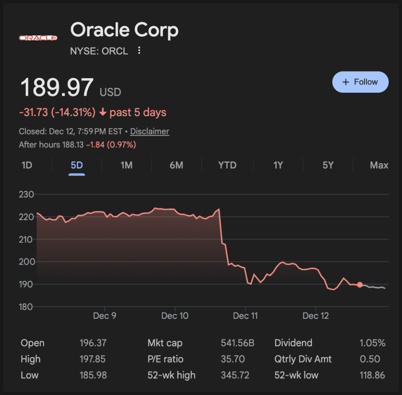This screenshot has width=402, height=395.
Task: Select the 1Y time range tab
Action: tap(278, 165)
